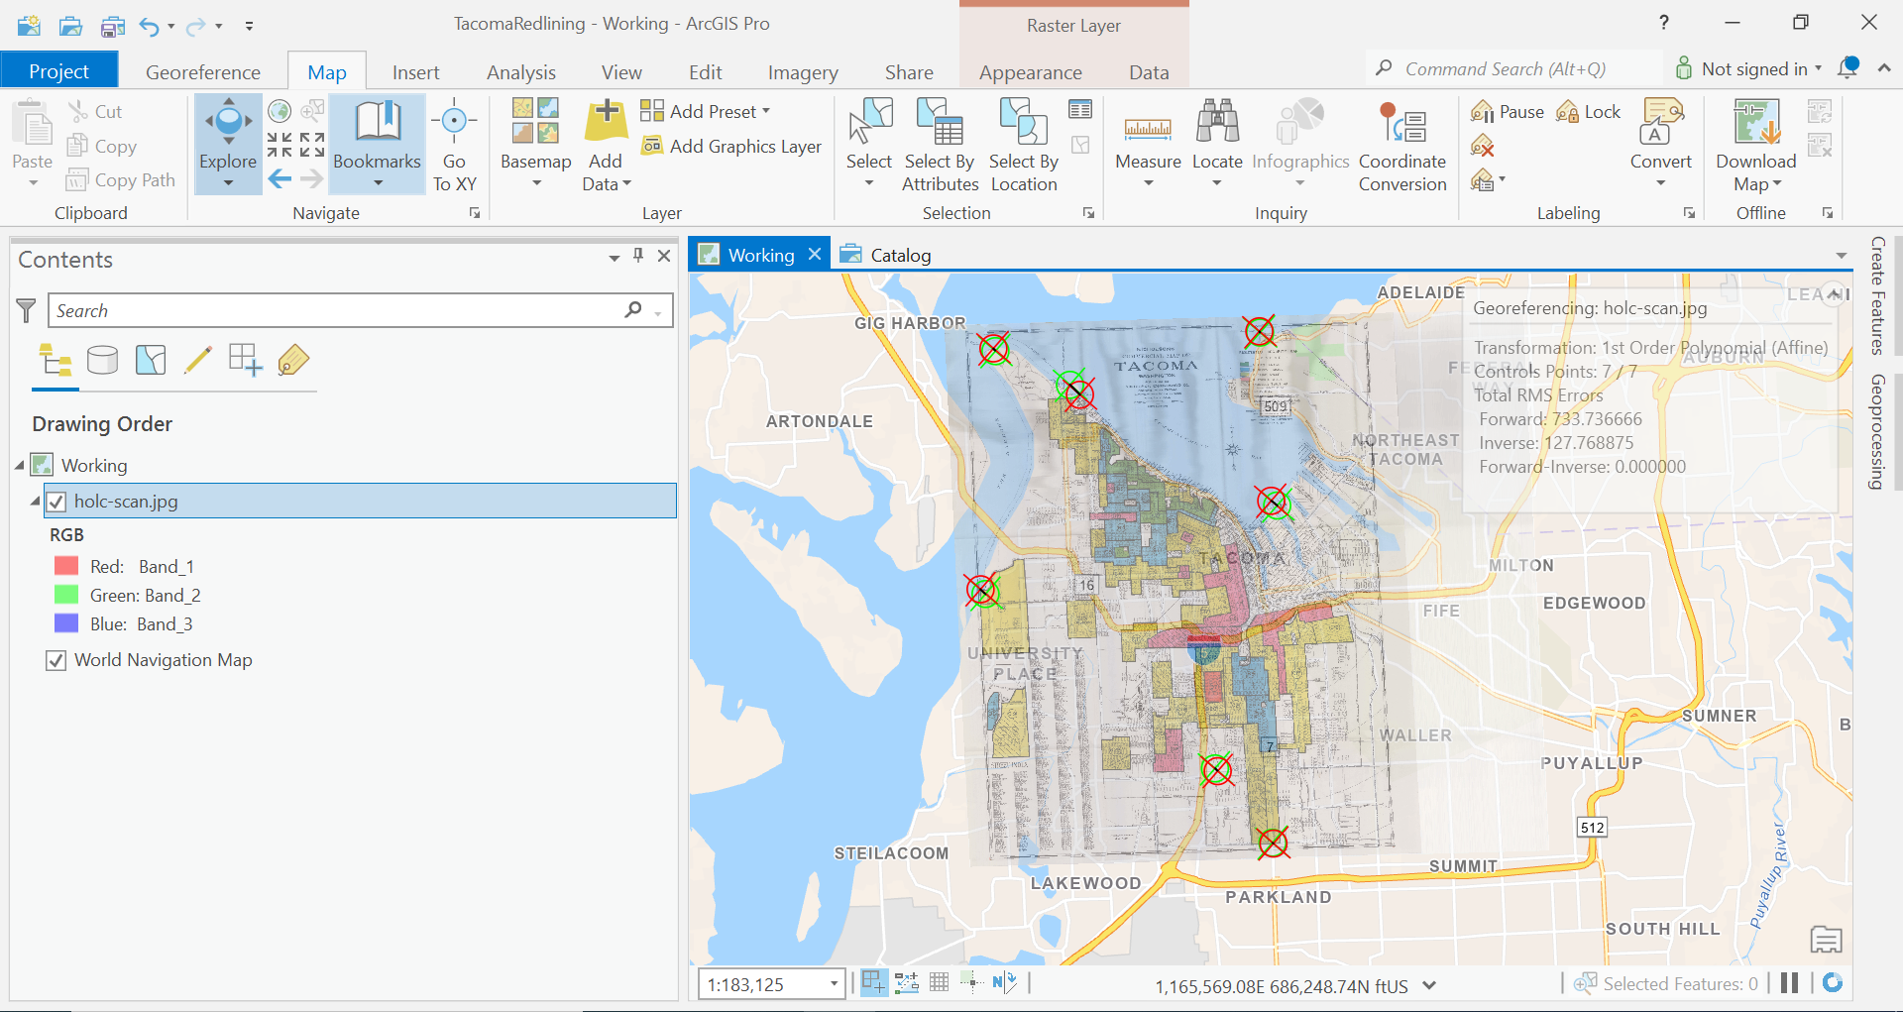The image size is (1903, 1012).
Task: Click the Add Data button
Action: coord(606,144)
